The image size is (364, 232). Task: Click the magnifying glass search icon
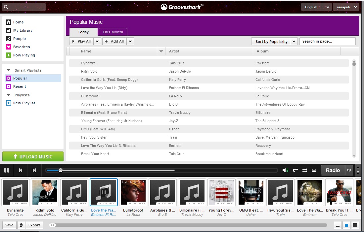tap(6, 7)
